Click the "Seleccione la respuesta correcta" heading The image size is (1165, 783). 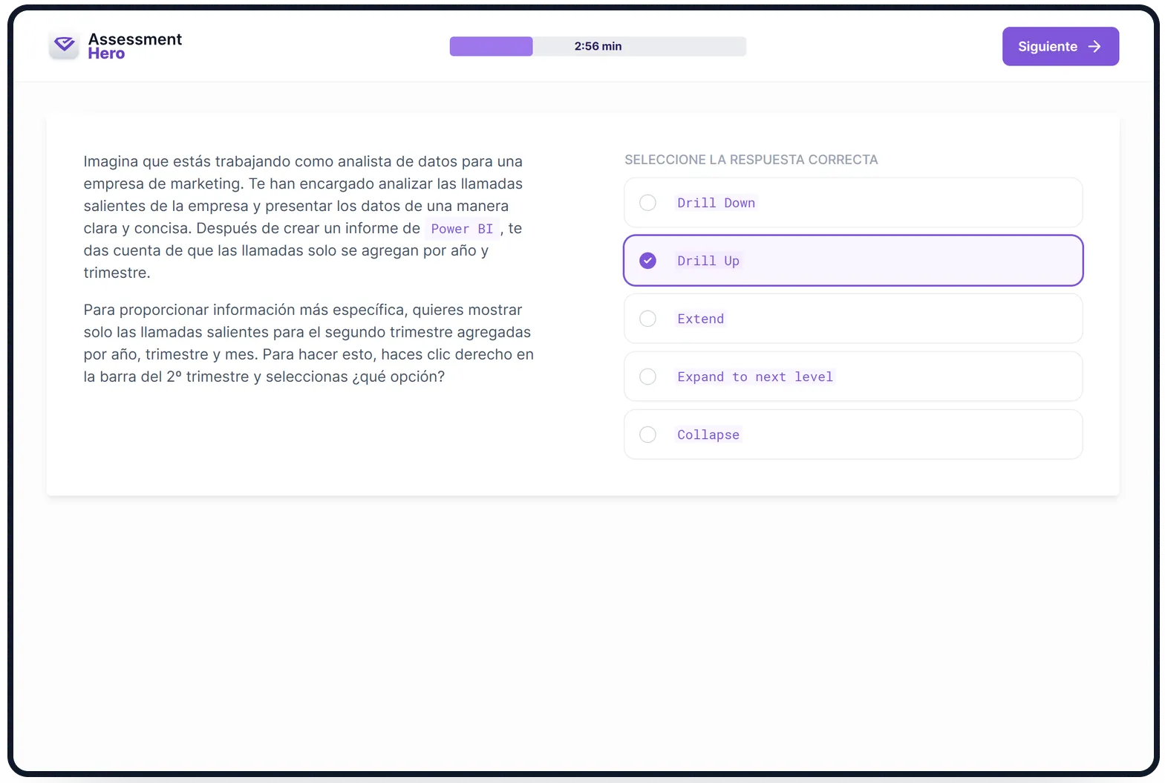point(751,160)
